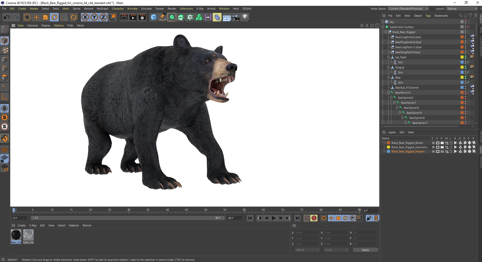Click Black_Bear_Rigged_Helpers blue layer color swatch
The width and height of the screenshot is (482, 262).
[x=388, y=151]
